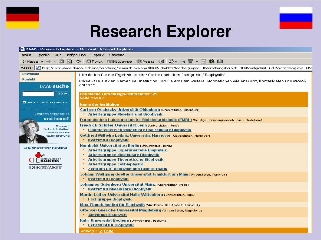
Task: Open Arbeitsgruppe Theoretische Biophysik link
Action: 126,160
